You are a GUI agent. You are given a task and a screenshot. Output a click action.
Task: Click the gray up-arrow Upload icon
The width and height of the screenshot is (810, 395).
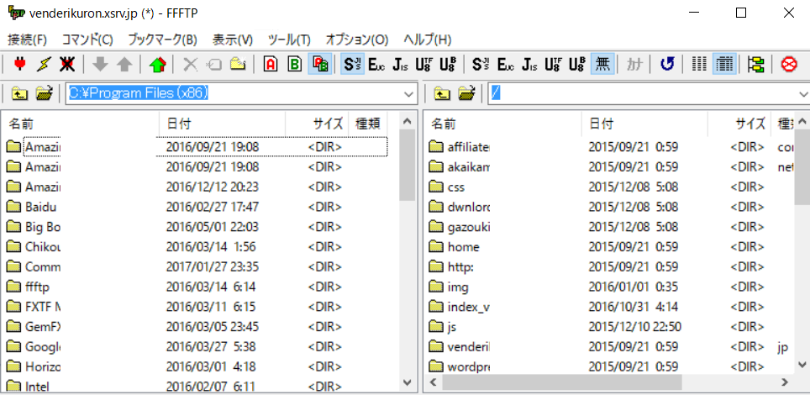tap(124, 65)
